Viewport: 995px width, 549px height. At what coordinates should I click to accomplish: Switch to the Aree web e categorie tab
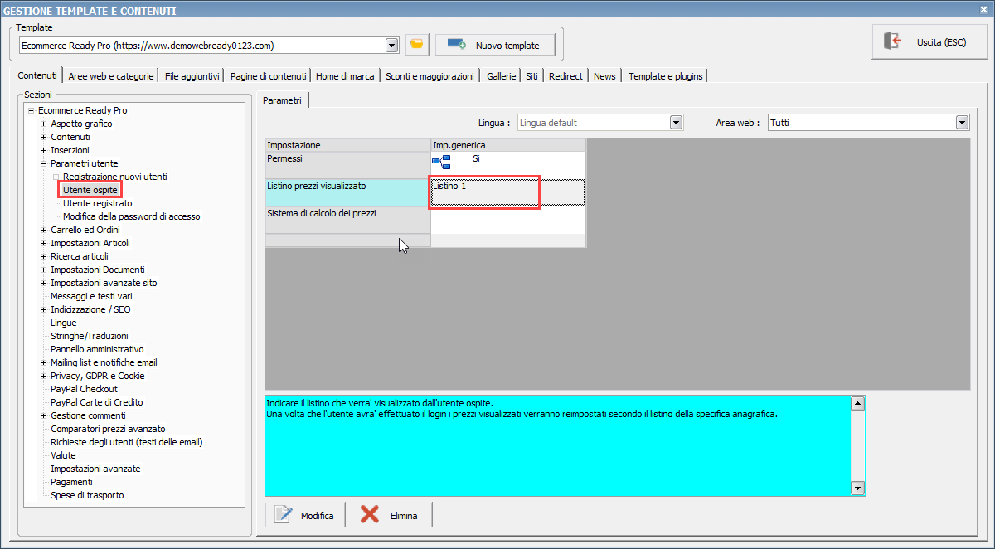[111, 76]
